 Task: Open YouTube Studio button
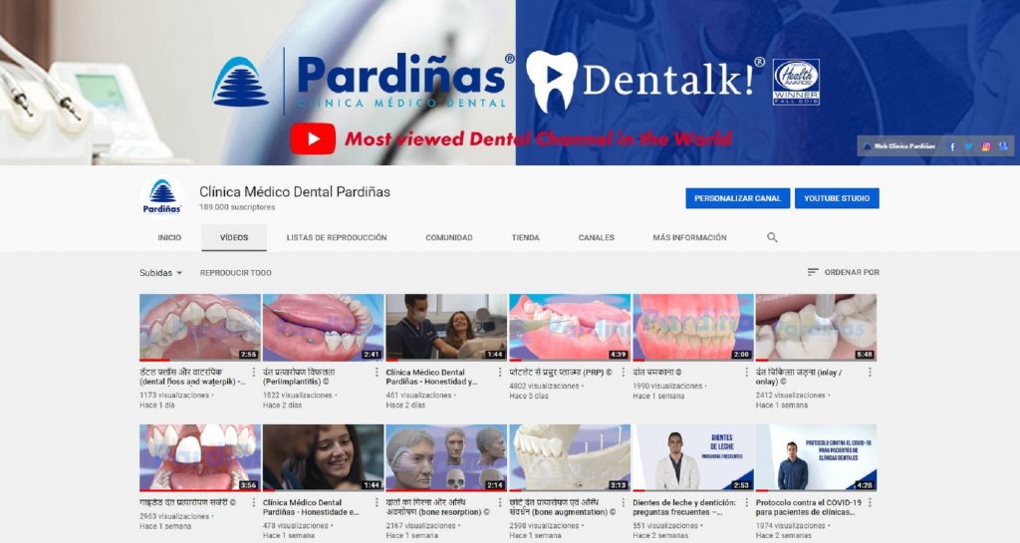point(837,198)
